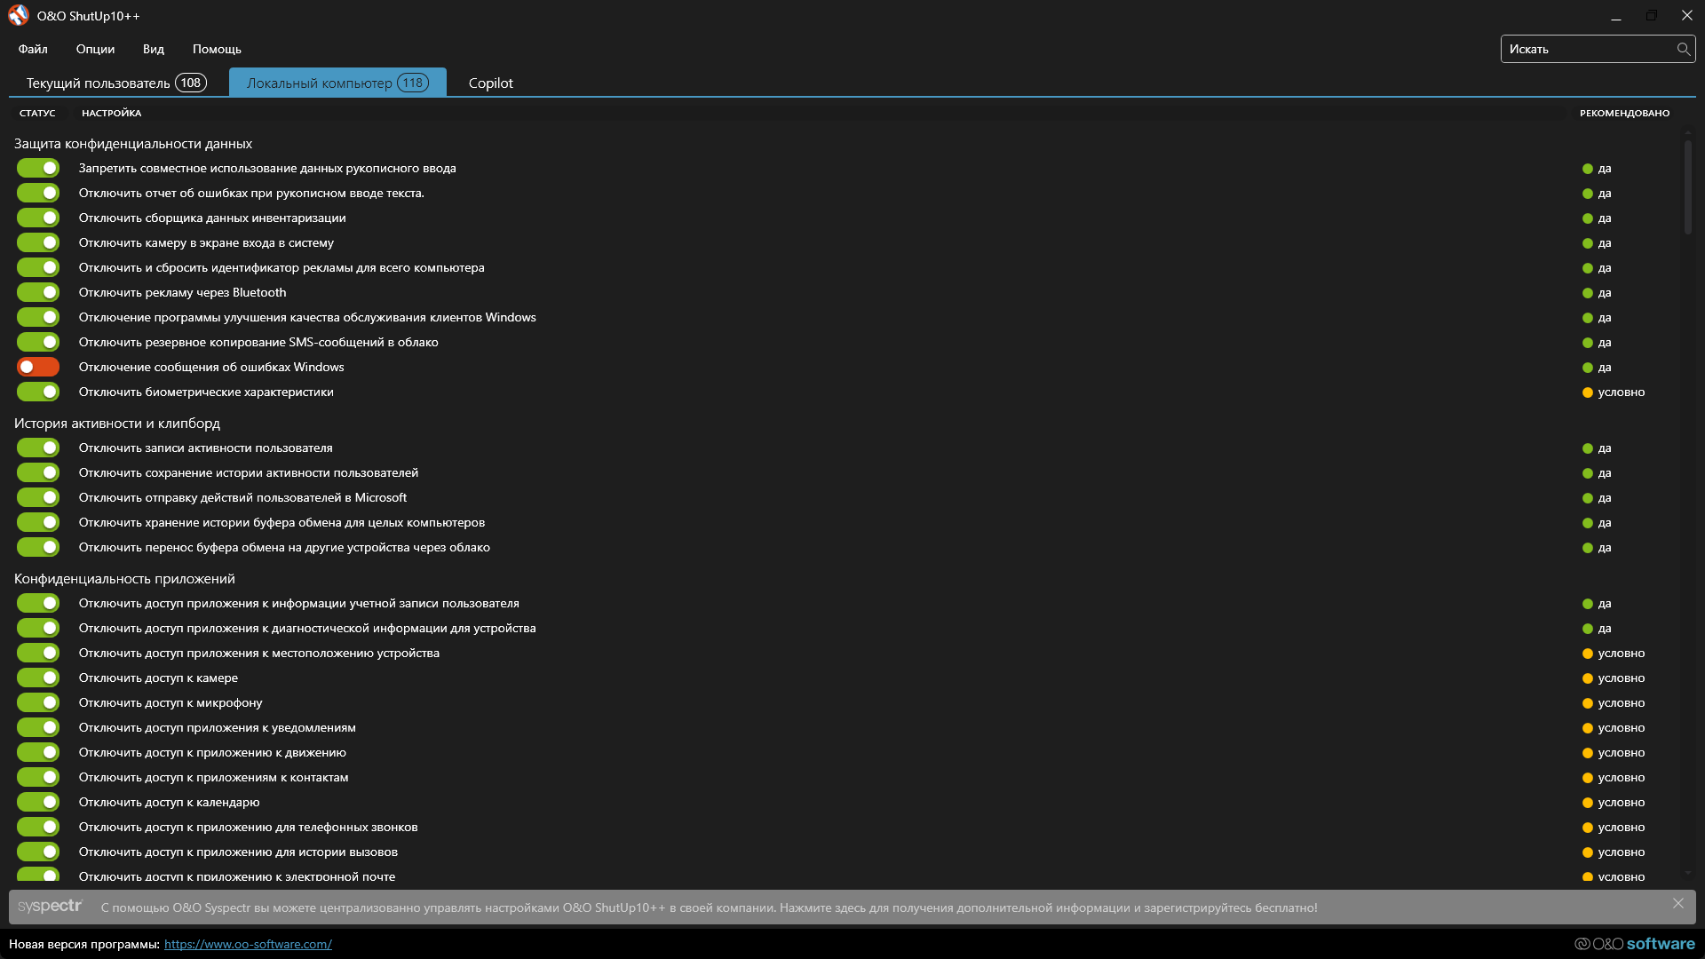
Task: Click the O&O software logo in the bottom right
Action: pos(1635,944)
